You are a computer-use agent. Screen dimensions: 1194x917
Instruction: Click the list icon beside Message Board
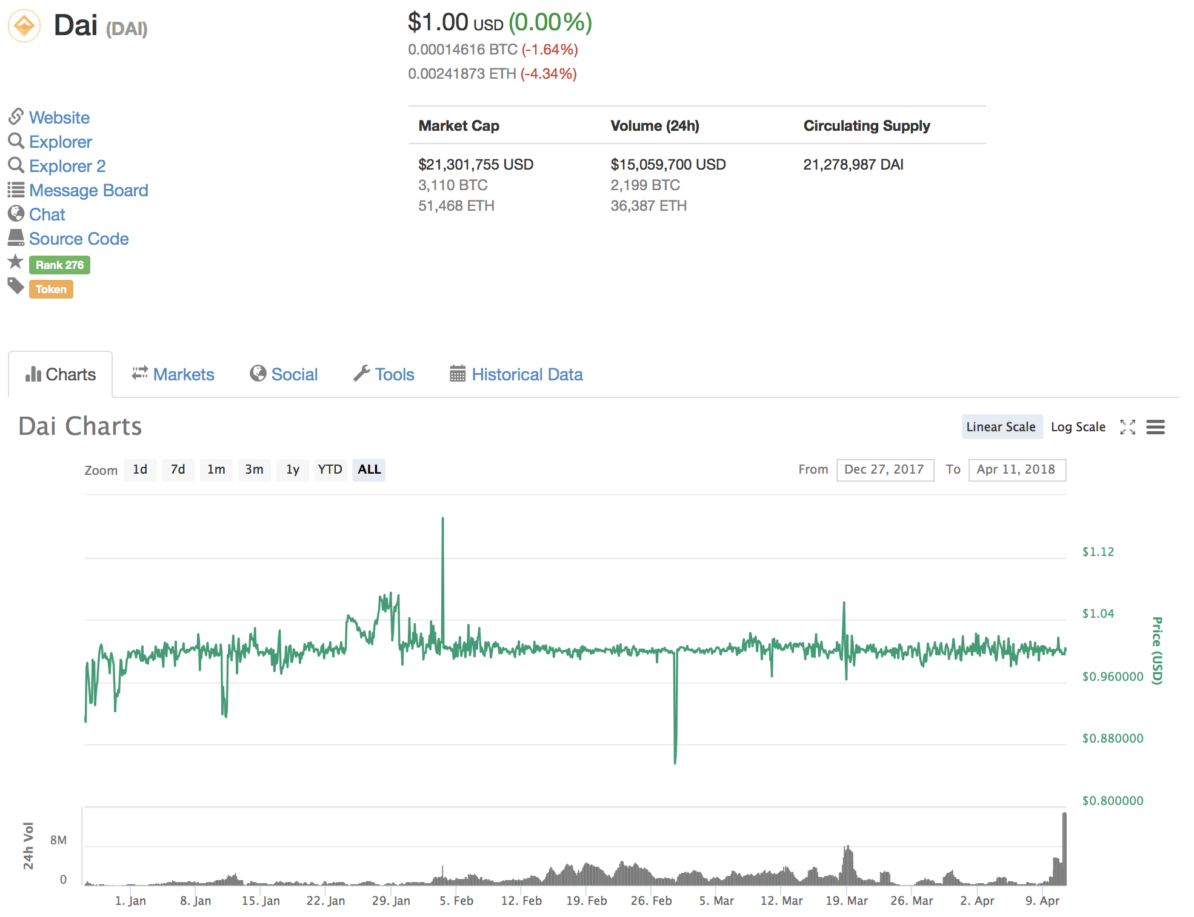[16, 190]
